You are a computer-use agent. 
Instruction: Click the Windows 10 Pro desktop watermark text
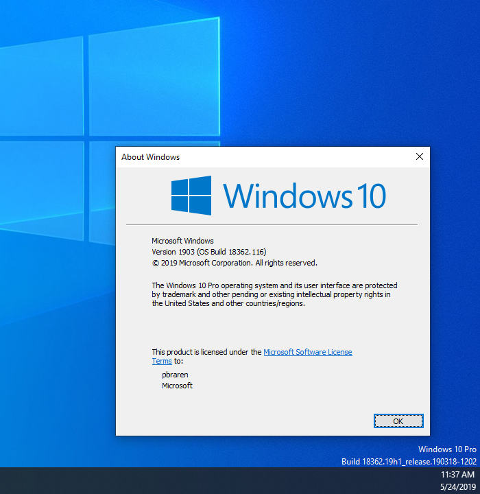[447, 449]
